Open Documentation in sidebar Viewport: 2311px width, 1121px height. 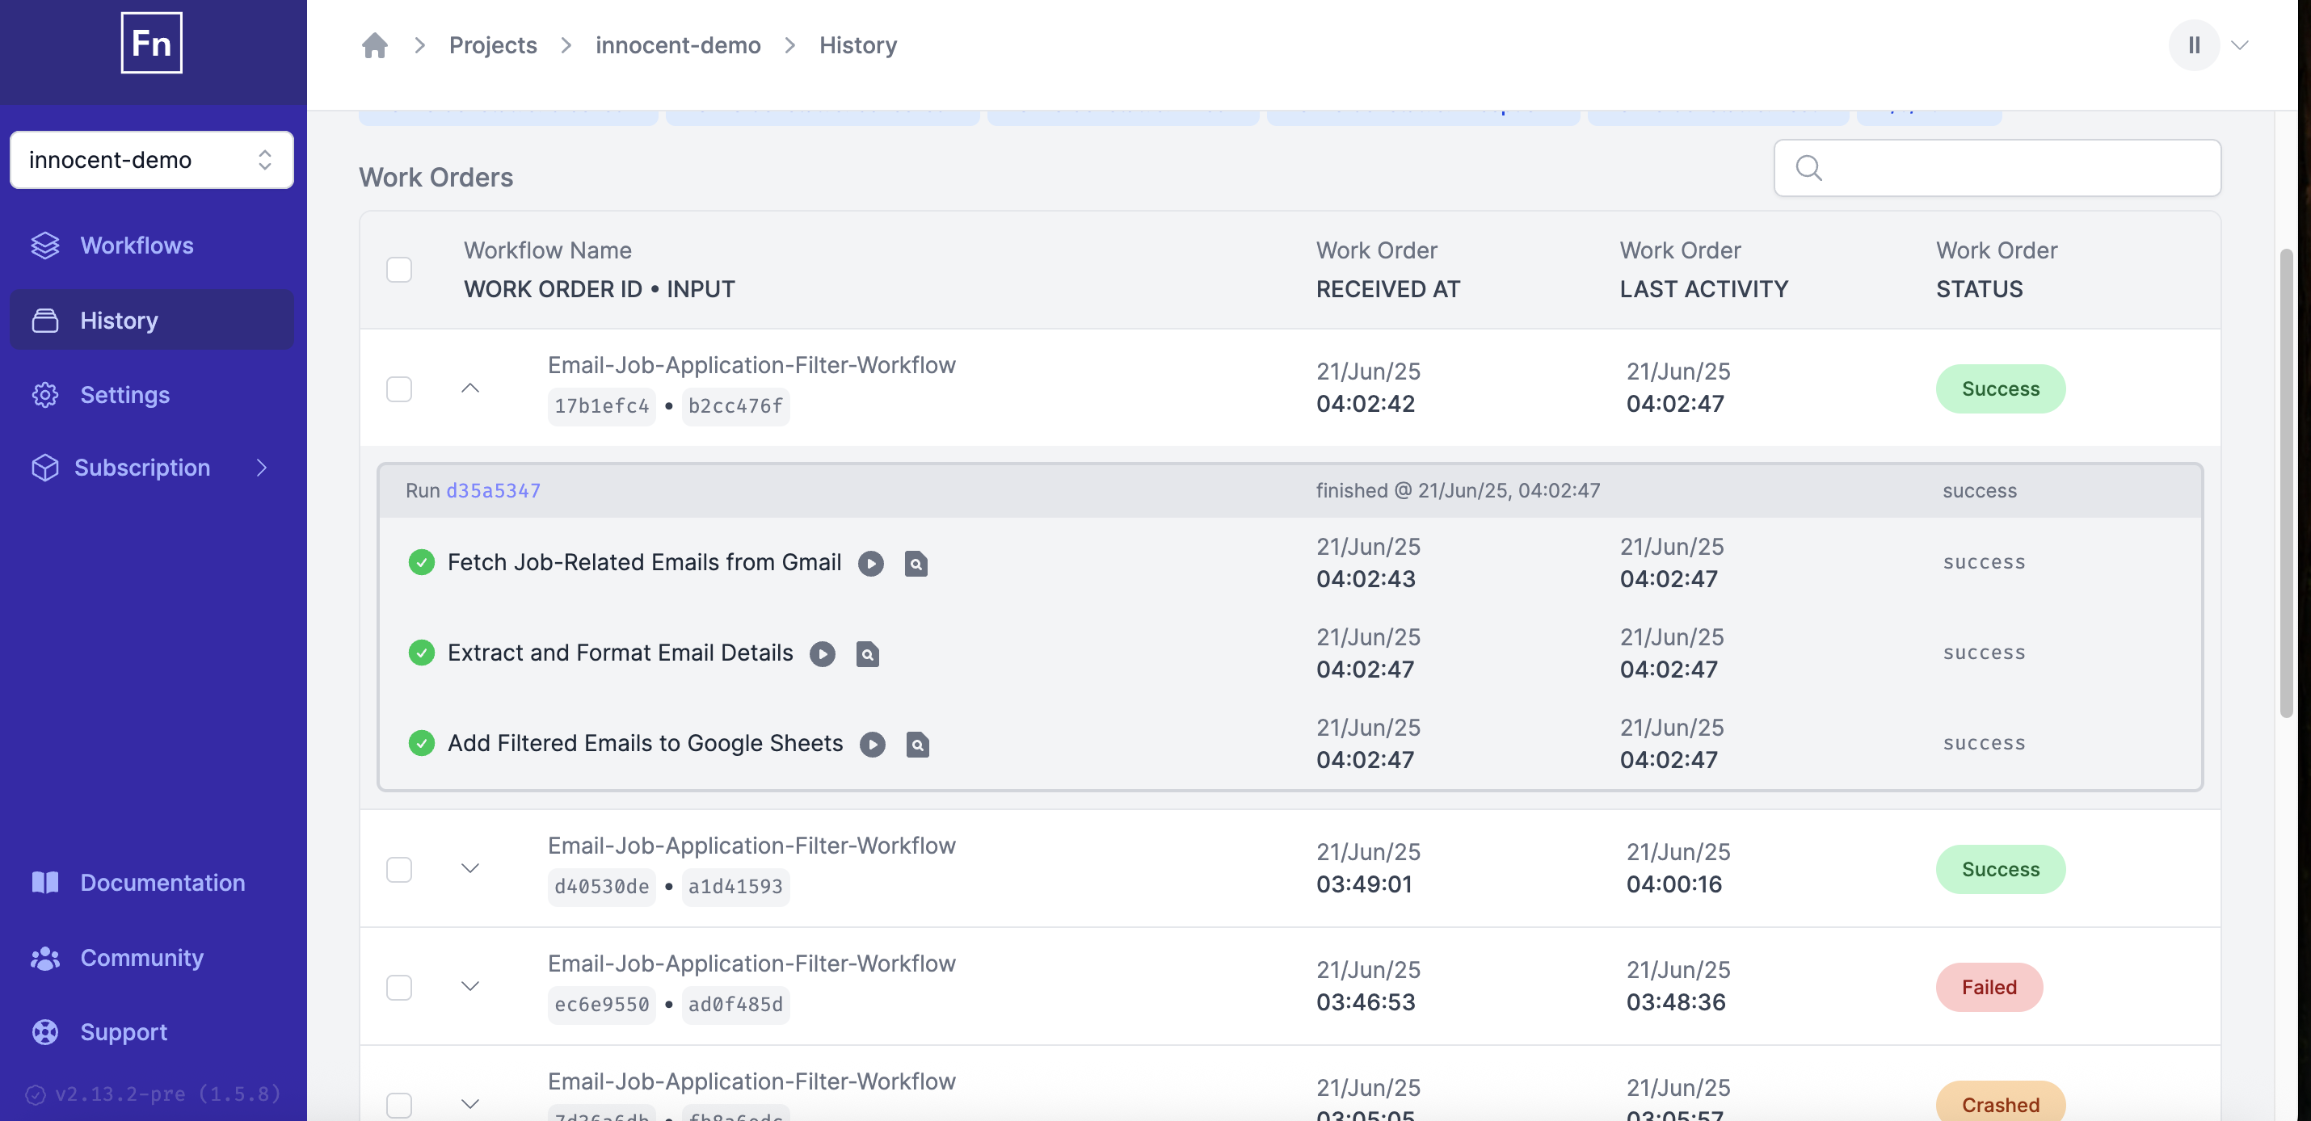point(152,883)
